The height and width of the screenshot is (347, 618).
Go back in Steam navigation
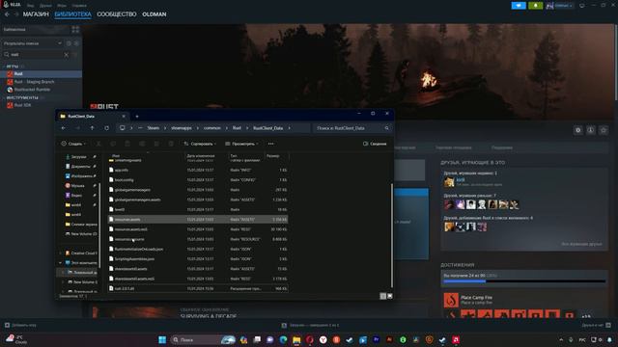point(7,14)
